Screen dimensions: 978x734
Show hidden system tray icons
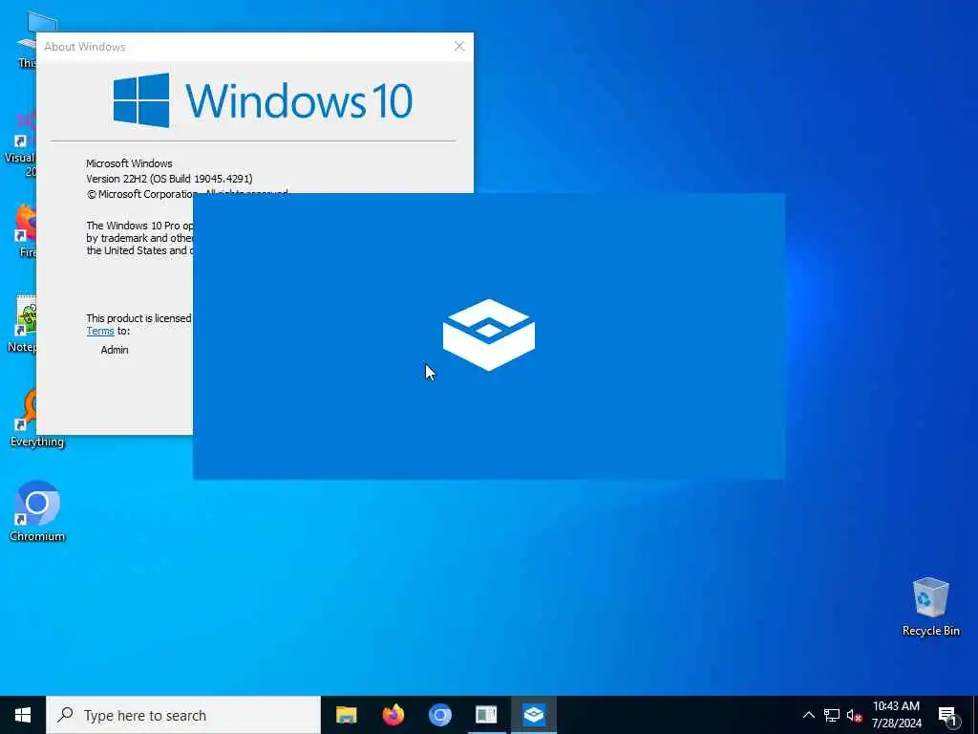(x=808, y=715)
